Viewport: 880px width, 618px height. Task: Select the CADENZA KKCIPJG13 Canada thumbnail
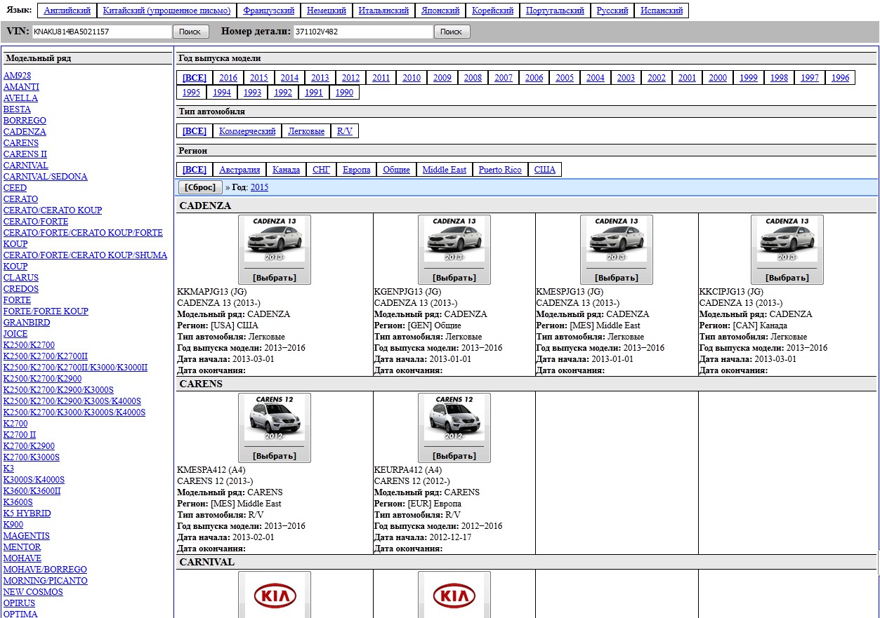pos(787,250)
